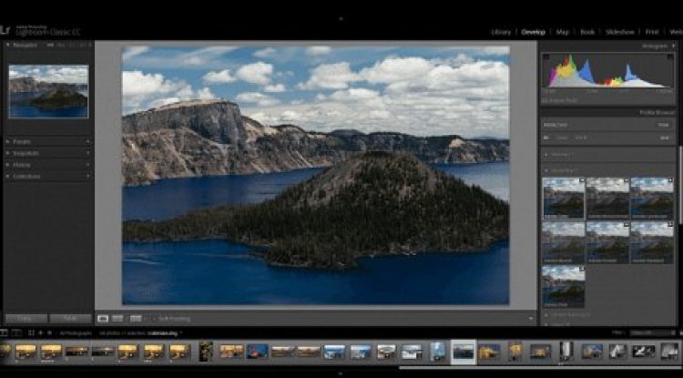
Task: Select the first Adobe Raw profile thumbnail
Action: pos(564,199)
